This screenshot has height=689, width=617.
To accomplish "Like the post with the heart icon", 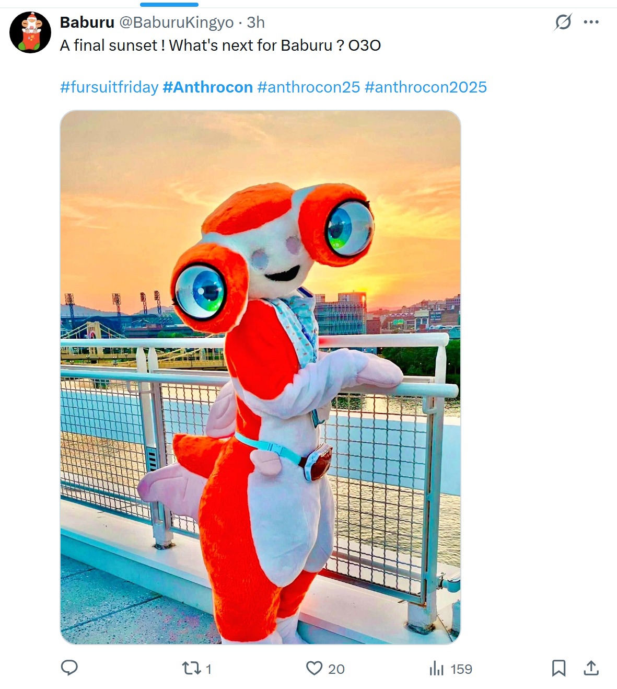I will pyautogui.click(x=314, y=668).
